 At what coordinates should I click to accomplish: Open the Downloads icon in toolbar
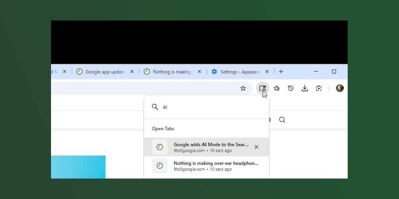305,88
